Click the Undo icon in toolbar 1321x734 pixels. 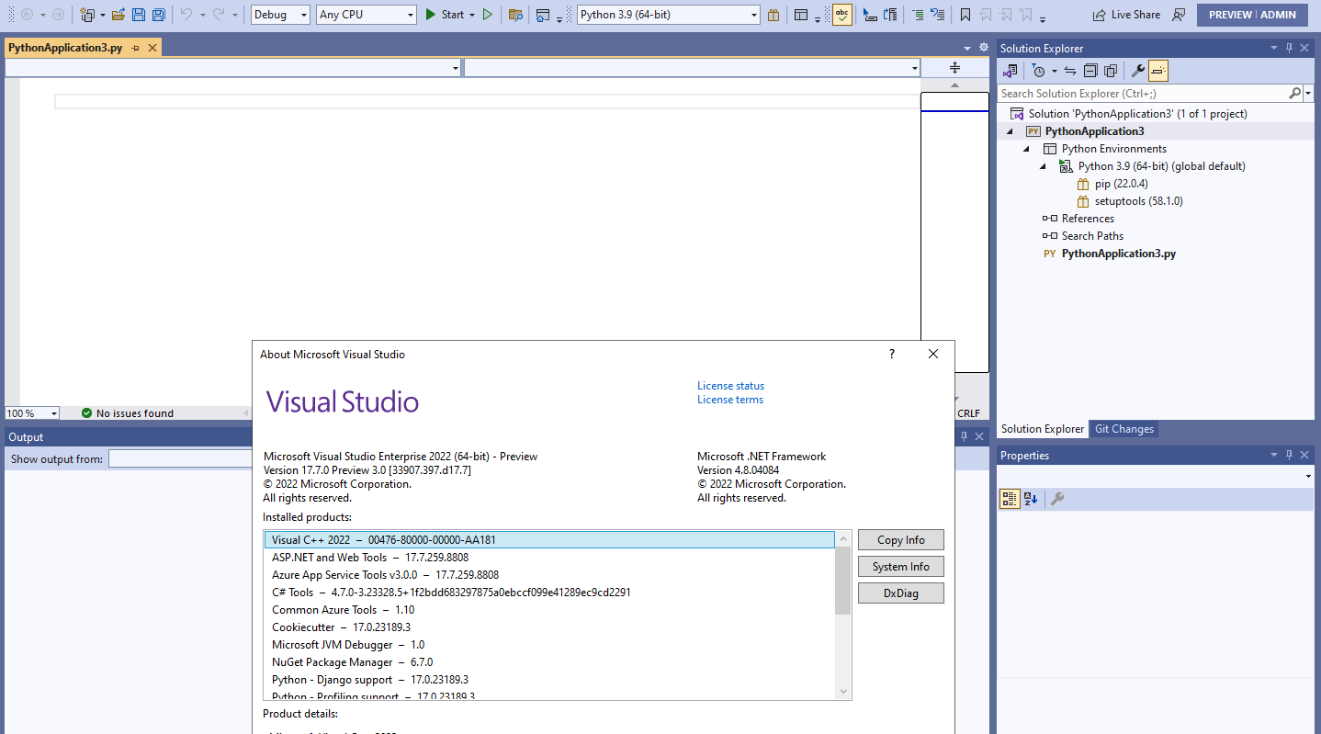click(x=186, y=14)
